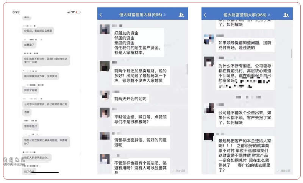Select the 前两天开会的劲呢 message bubble
This screenshot has width=303, height=183.
pos(130,99)
